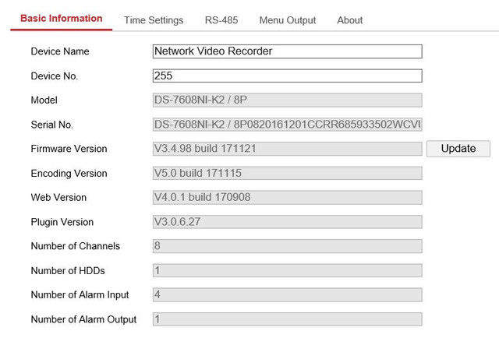This screenshot has width=499, height=345.
Task: Select the Serial No. field
Action: (x=287, y=125)
